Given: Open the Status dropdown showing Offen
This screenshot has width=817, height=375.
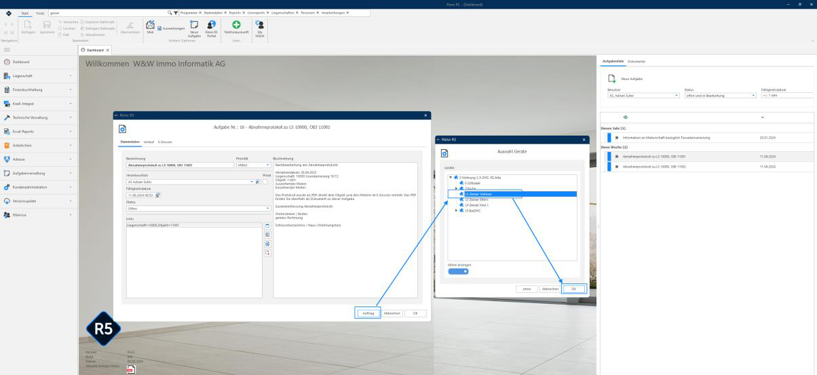Looking at the screenshot, I should click(x=198, y=208).
